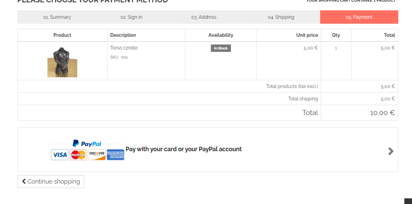The image size is (412, 204).
Task: Click the Visa card icon
Action: point(60,155)
